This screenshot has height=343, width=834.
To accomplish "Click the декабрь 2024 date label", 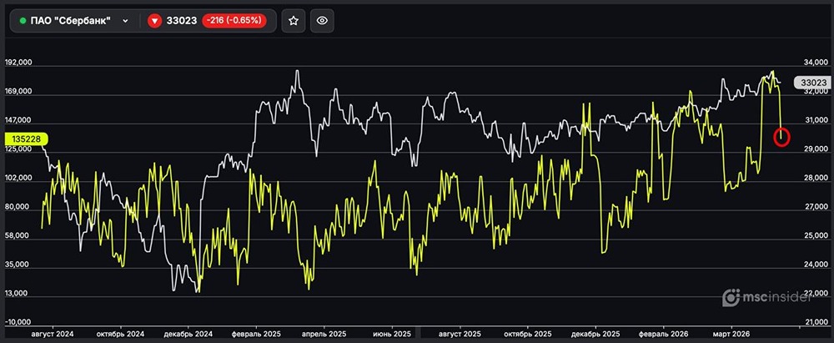I will point(188,334).
